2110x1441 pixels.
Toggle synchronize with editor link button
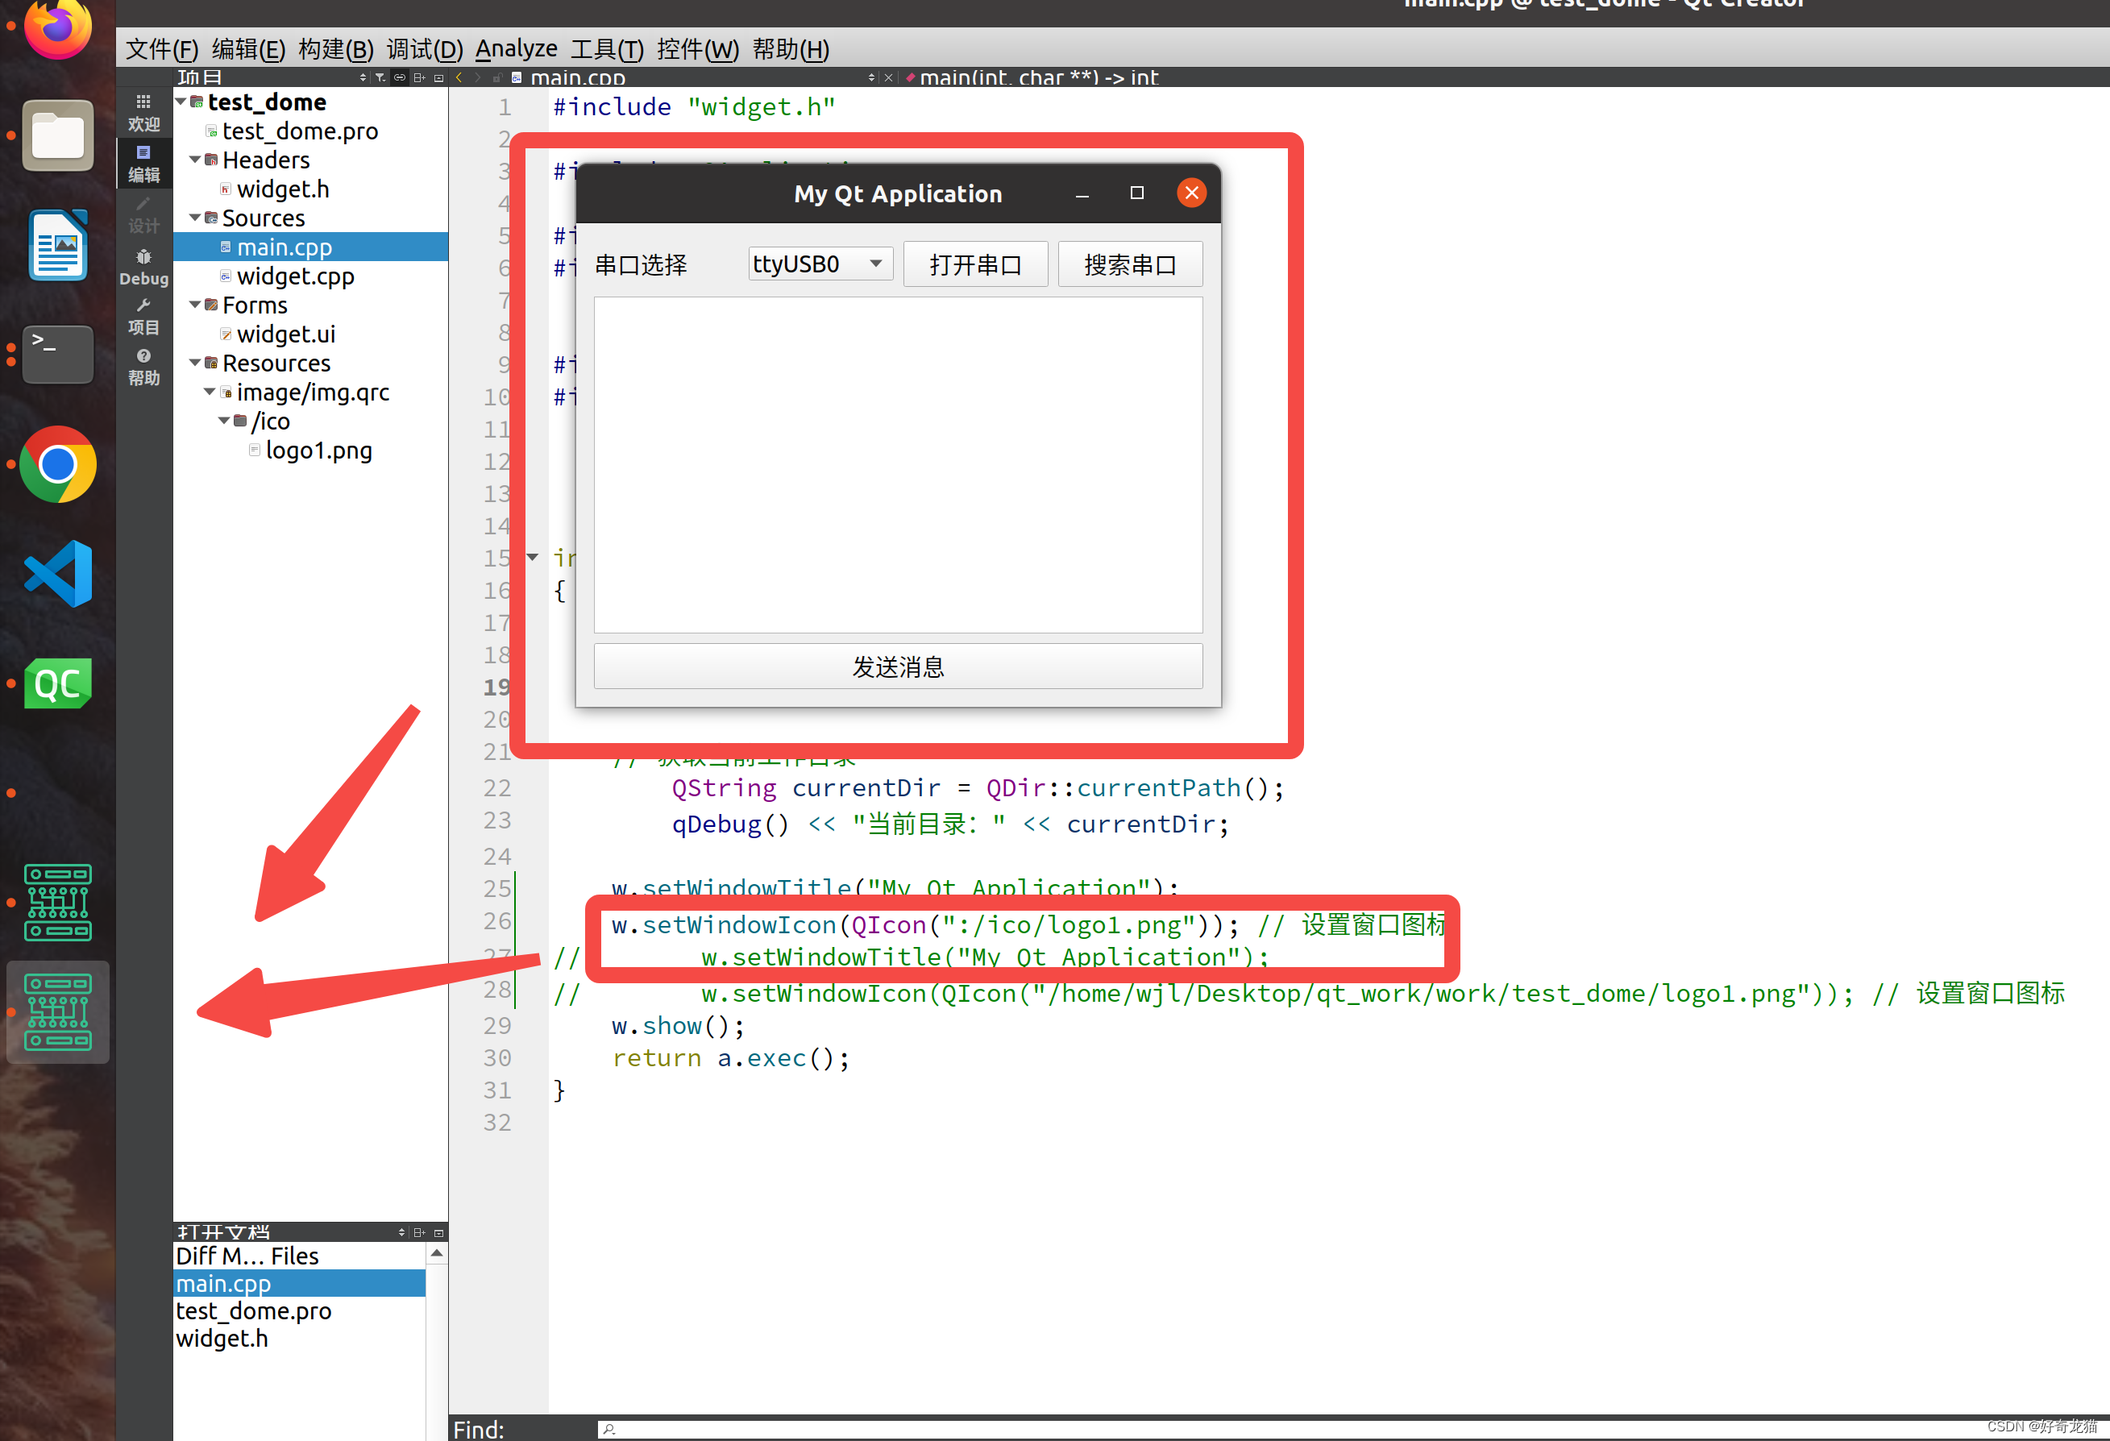coord(400,78)
